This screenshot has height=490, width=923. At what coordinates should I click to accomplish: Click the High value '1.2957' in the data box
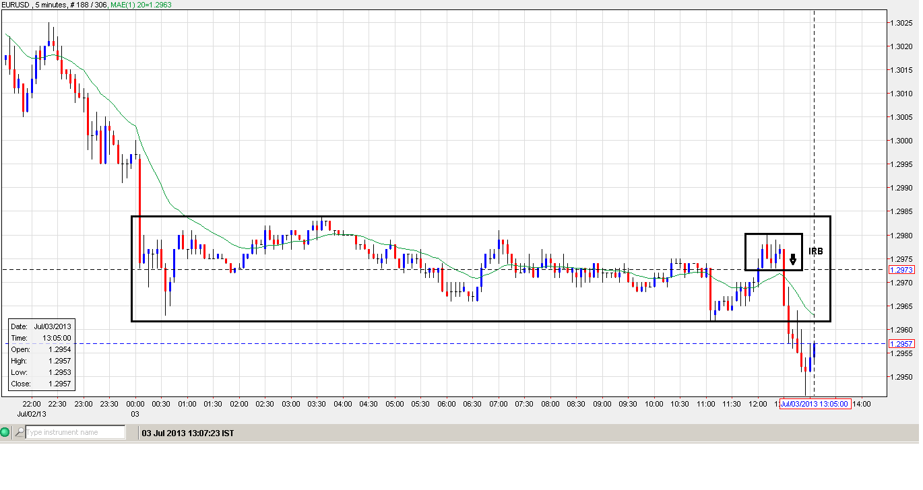tap(60, 361)
